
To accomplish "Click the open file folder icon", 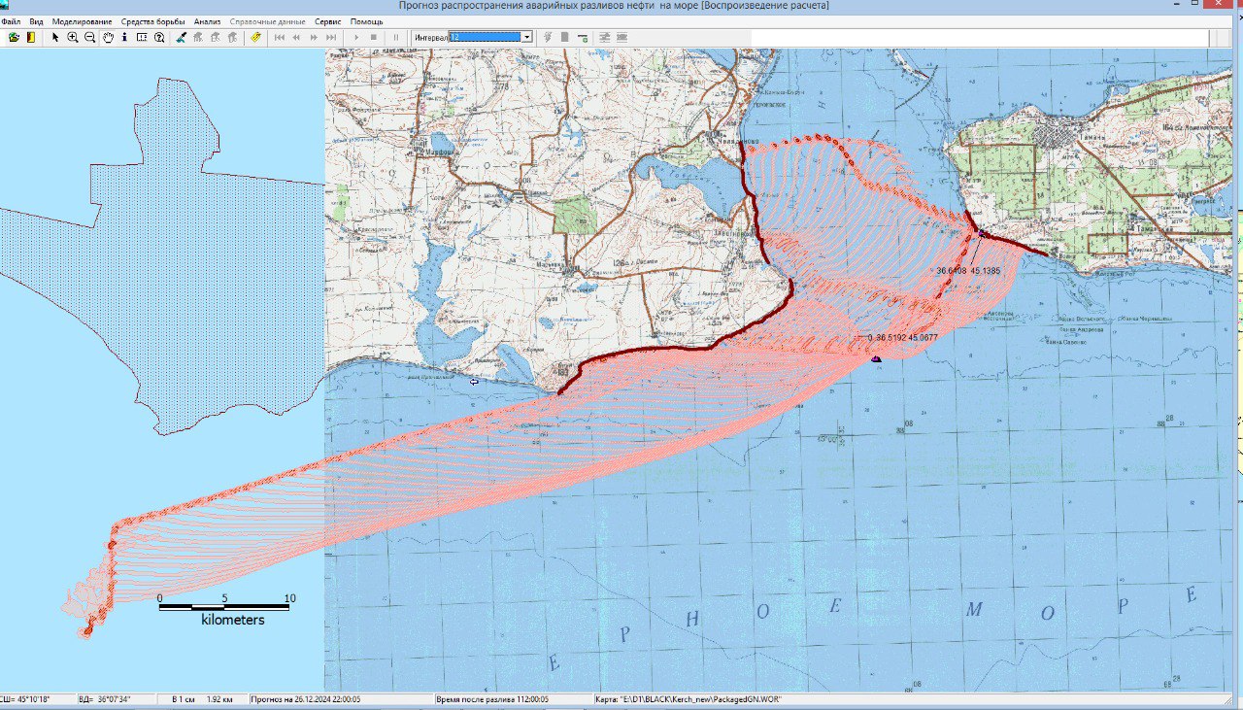I will coord(14,37).
